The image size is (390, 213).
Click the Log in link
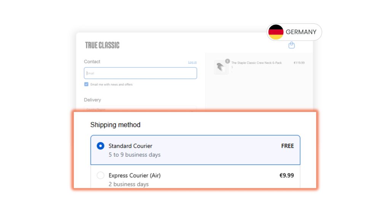click(x=192, y=62)
